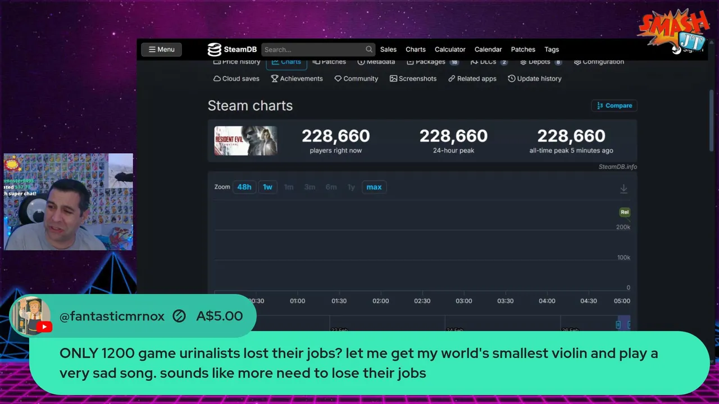Click the Packages count badge 18
This screenshot has width=719, height=404.
454,62
